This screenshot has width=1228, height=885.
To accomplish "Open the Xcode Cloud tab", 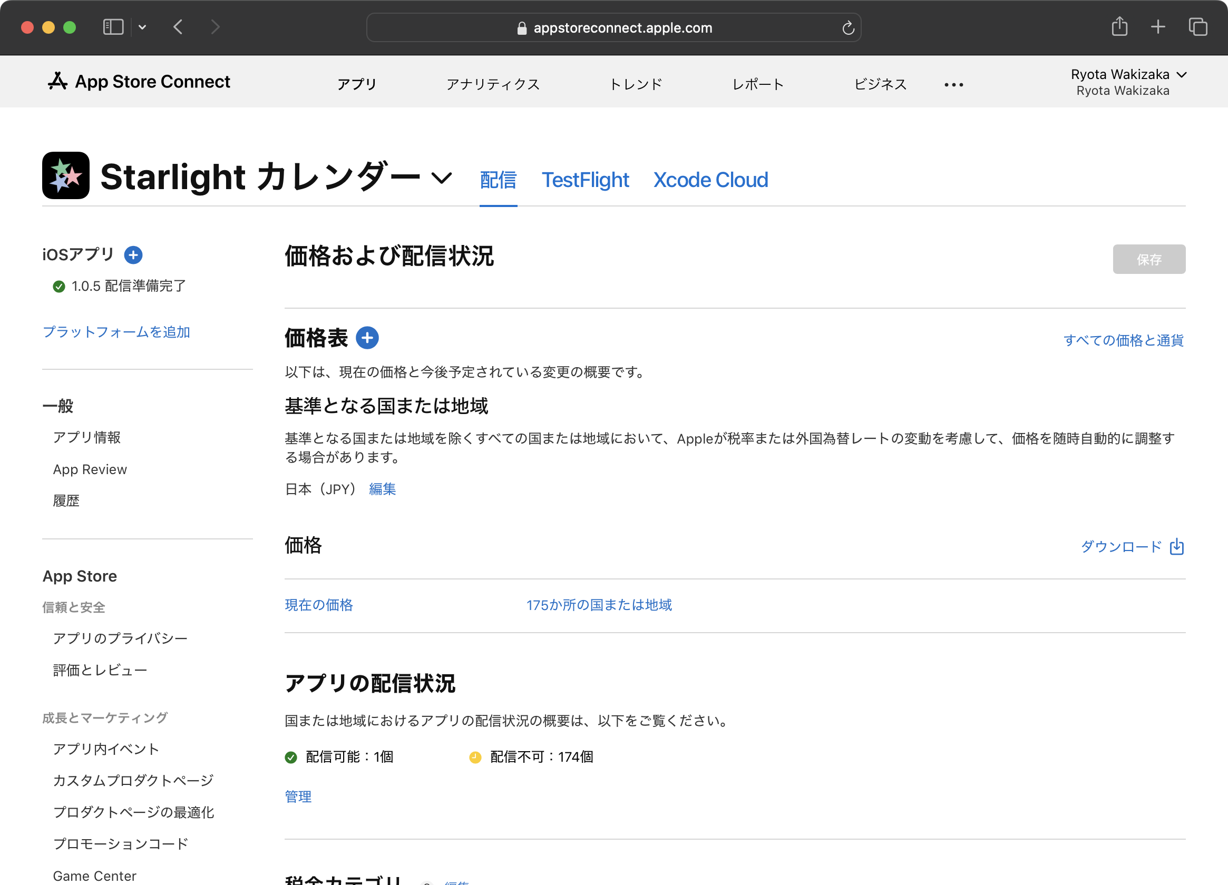I will click(710, 180).
